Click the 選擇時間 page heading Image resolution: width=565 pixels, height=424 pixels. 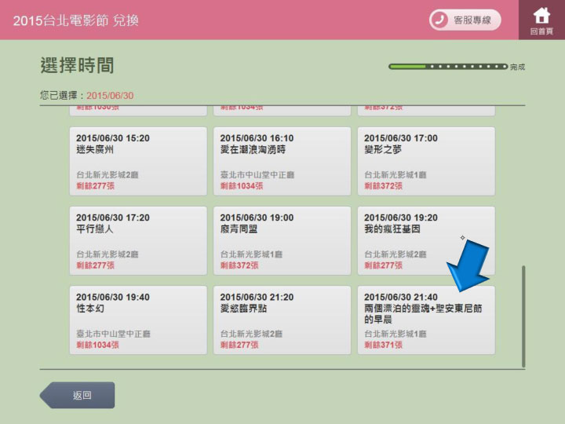(77, 65)
